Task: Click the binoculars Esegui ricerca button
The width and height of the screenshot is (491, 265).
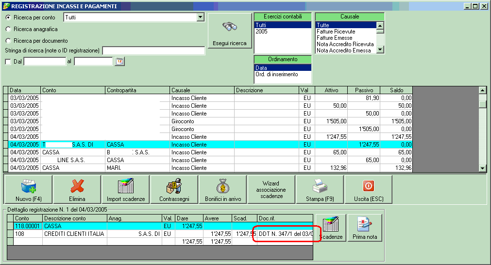Action: 230,31
